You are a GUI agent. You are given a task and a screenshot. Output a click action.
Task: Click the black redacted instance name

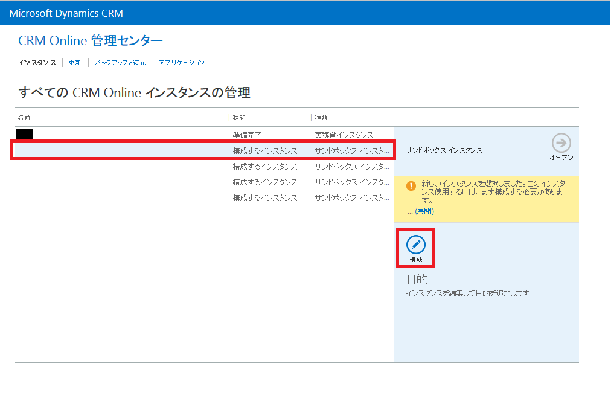click(x=24, y=134)
